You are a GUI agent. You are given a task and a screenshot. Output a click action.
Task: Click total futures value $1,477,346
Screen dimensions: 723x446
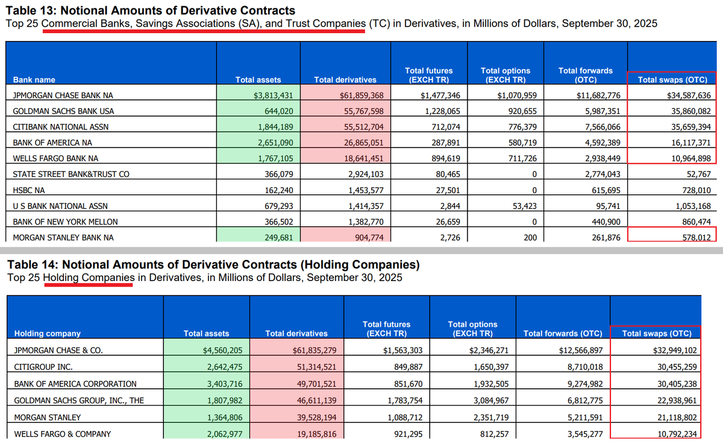pyautogui.click(x=440, y=96)
